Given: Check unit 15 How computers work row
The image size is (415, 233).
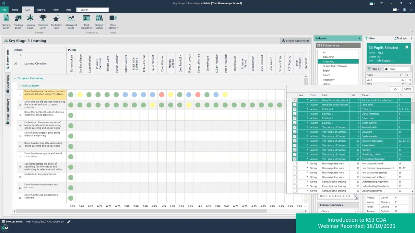Looking at the screenshot, I should (295, 163).
